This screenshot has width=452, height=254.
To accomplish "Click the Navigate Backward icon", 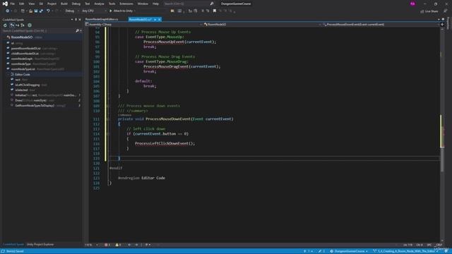I will 7,11.
